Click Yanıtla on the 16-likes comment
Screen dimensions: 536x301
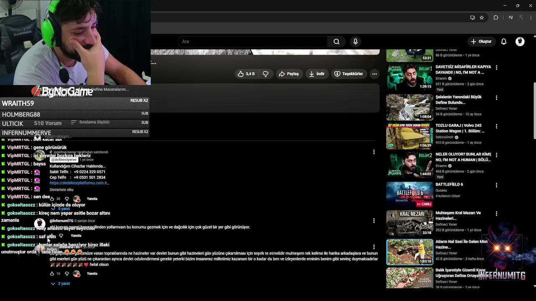point(92,273)
